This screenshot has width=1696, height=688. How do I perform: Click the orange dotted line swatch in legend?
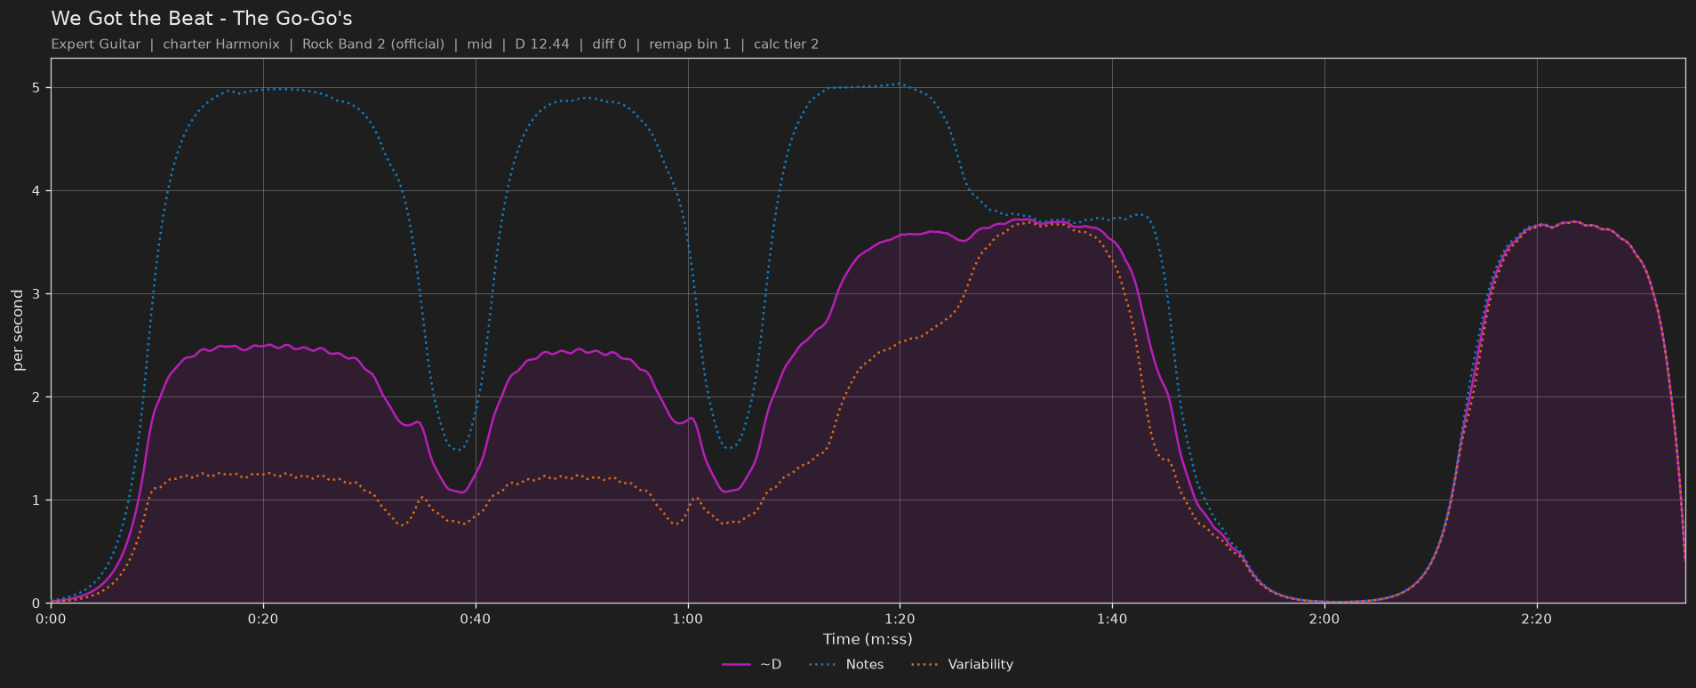[925, 665]
